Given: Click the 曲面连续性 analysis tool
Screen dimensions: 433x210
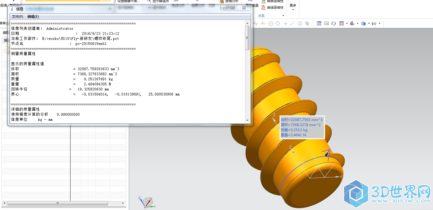Looking at the screenshot, I should (272, 1).
